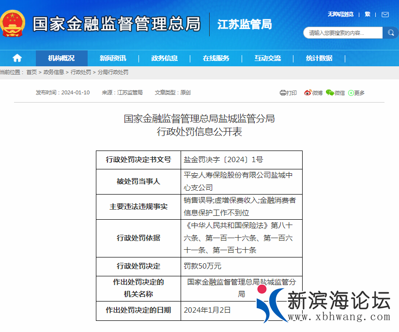This screenshot has width=399, height=332.
Task: Share via the WeChat icon
Action: pyautogui.click(x=330, y=93)
